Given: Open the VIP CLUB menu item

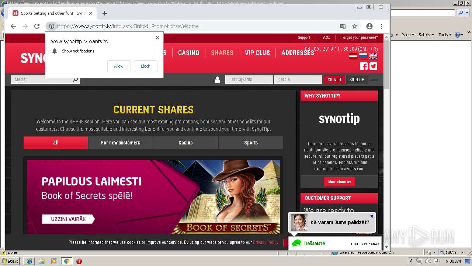Looking at the screenshot, I should 257,53.
